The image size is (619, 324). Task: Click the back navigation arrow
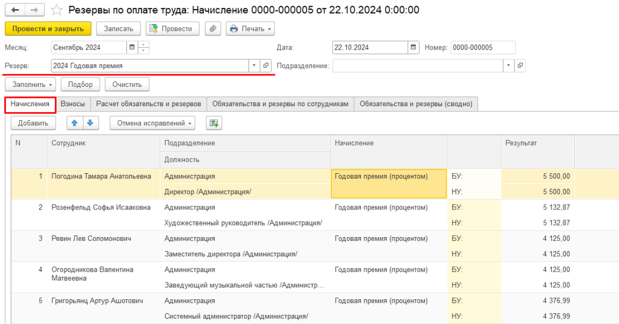[15, 10]
